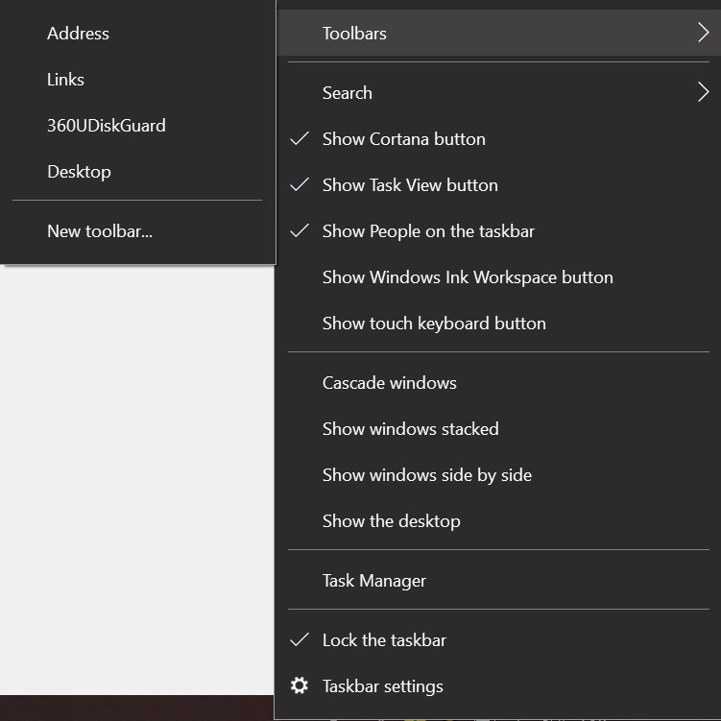The width and height of the screenshot is (721, 721).
Task: Expand the Search submenu chevron
Action: coord(703,92)
